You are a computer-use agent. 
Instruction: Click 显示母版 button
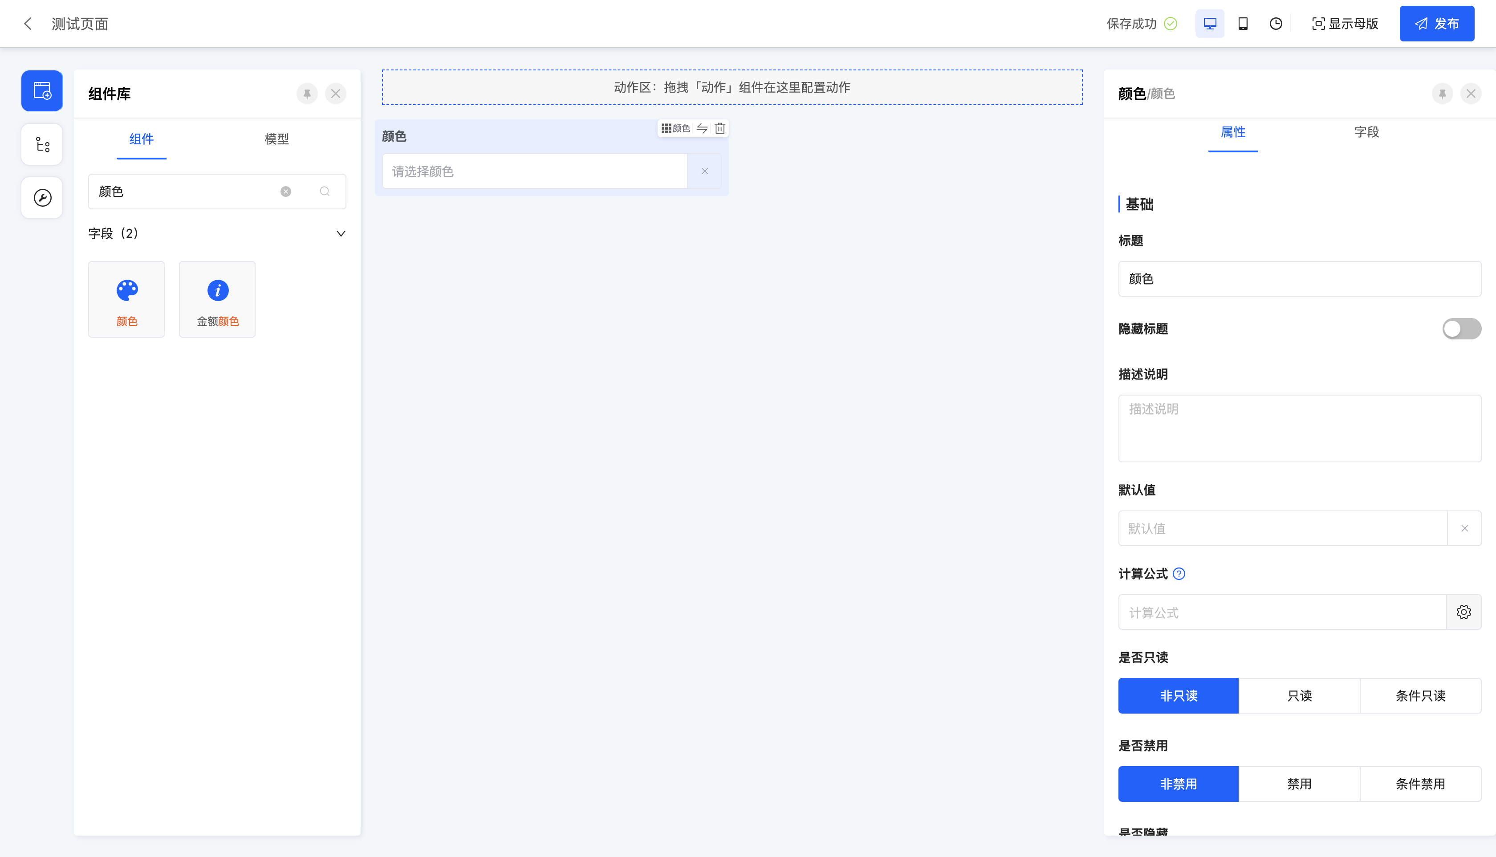click(x=1345, y=24)
